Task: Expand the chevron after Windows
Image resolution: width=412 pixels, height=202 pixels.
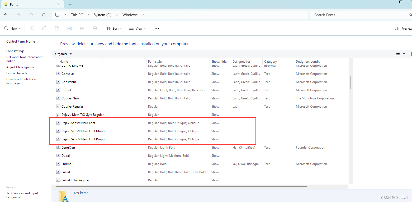Action: click(143, 15)
